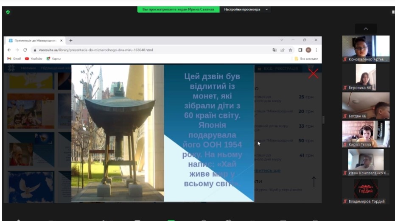
Task: Click the 33 грн price entry
Action: pyautogui.click(x=306, y=126)
